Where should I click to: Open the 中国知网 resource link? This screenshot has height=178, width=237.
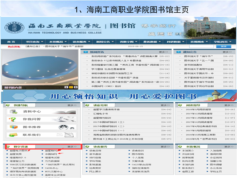(x=51, y=154)
